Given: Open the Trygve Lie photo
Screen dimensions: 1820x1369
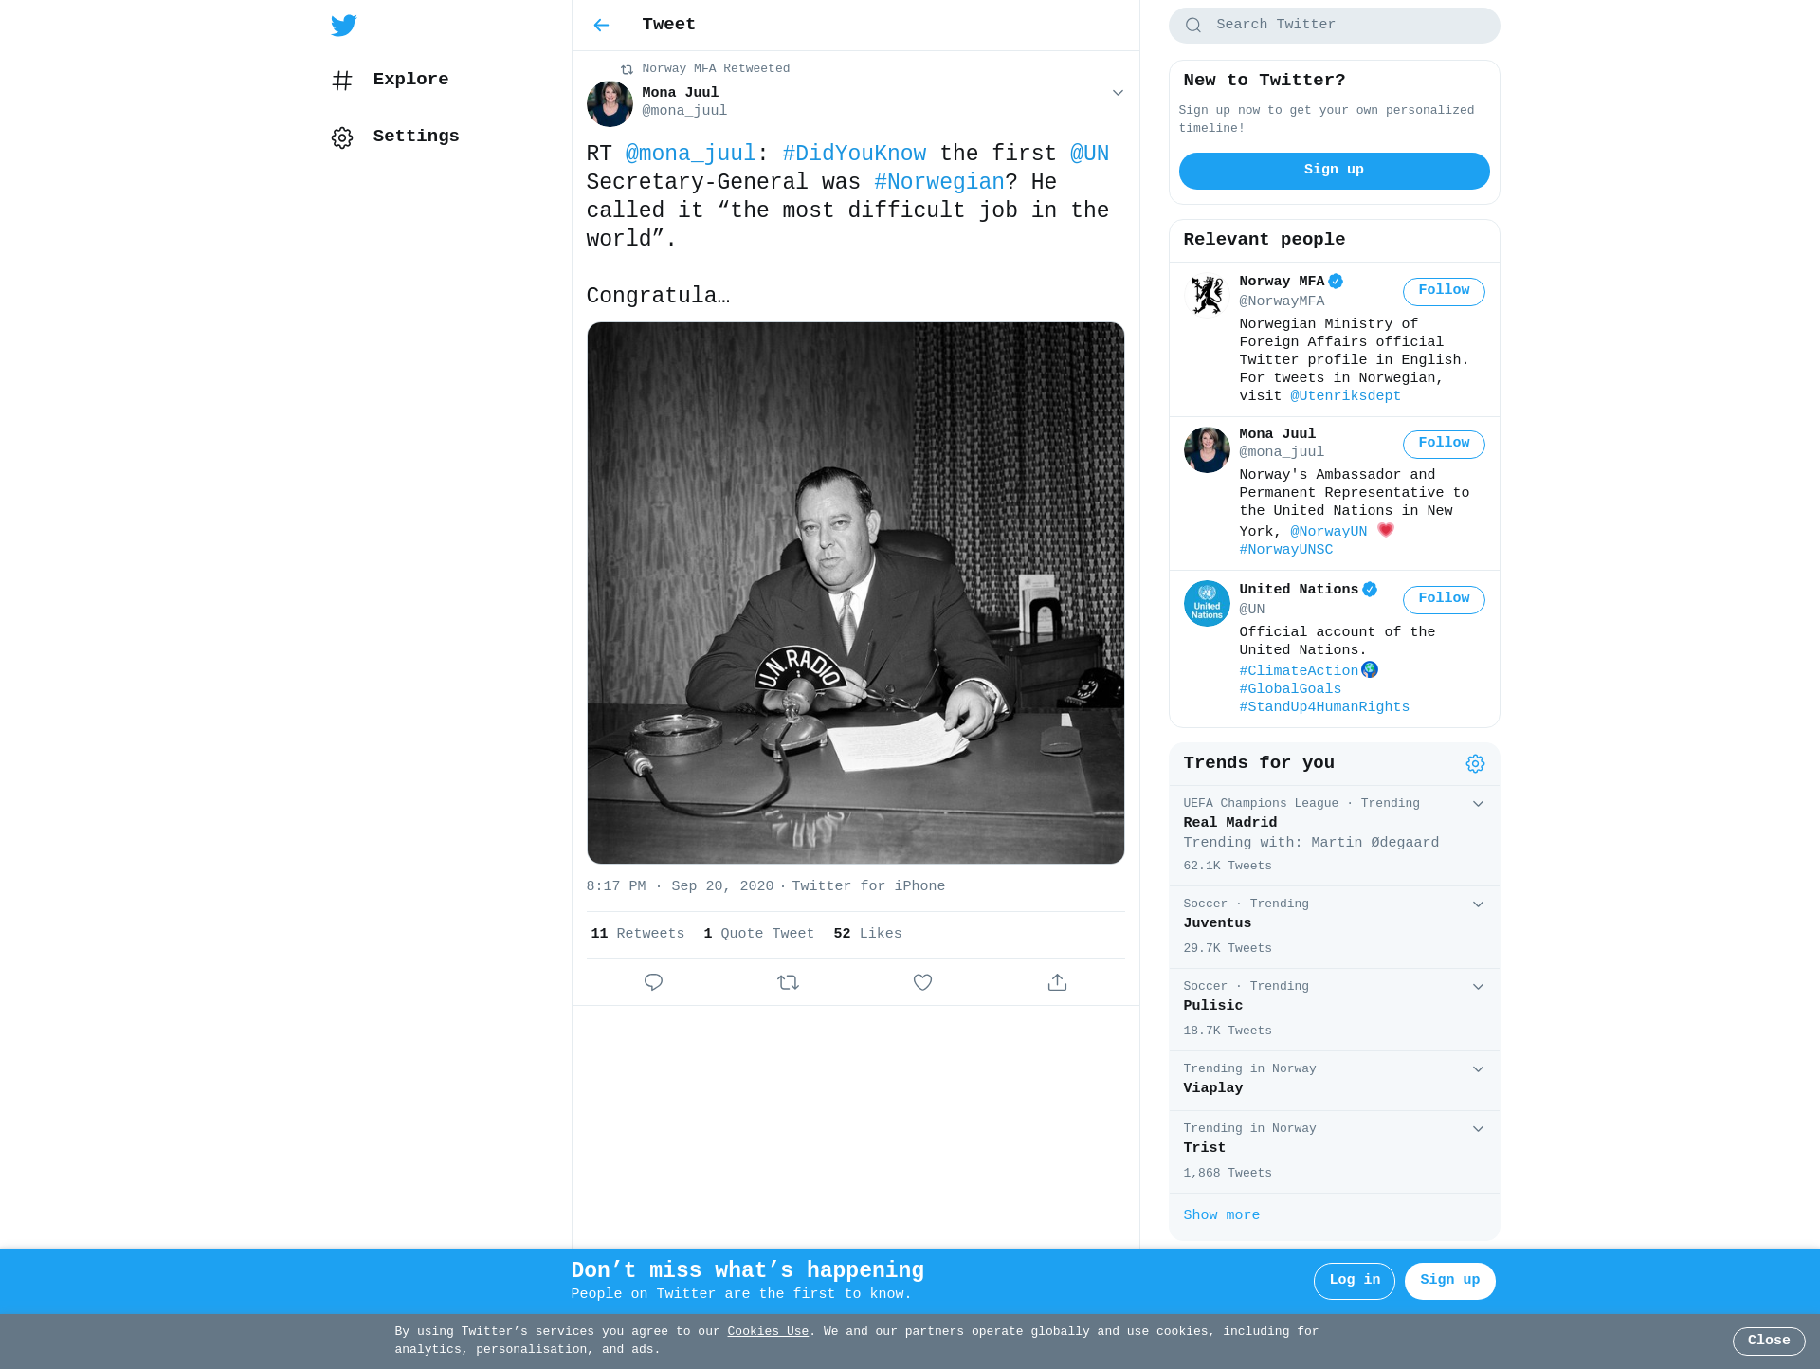Looking at the screenshot, I should [855, 593].
